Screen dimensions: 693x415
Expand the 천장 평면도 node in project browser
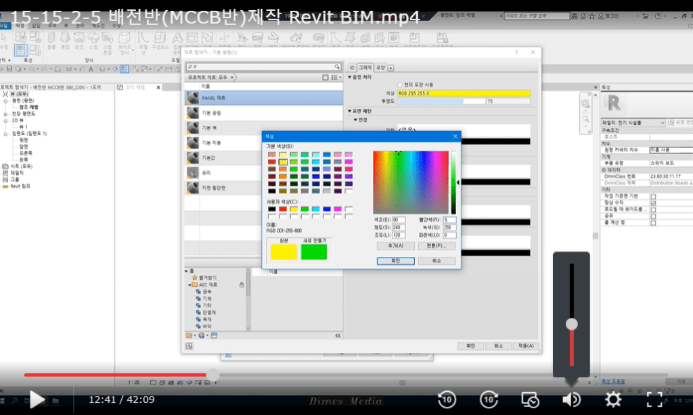pos(5,114)
